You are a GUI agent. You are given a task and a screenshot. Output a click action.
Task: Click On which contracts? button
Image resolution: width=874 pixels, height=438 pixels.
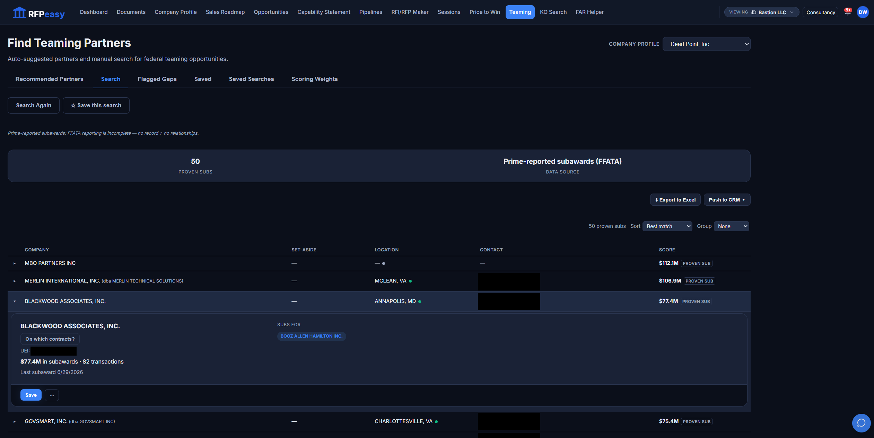(50, 339)
